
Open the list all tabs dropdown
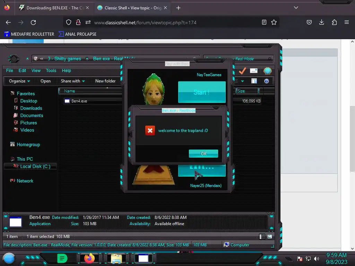[296, 8]
